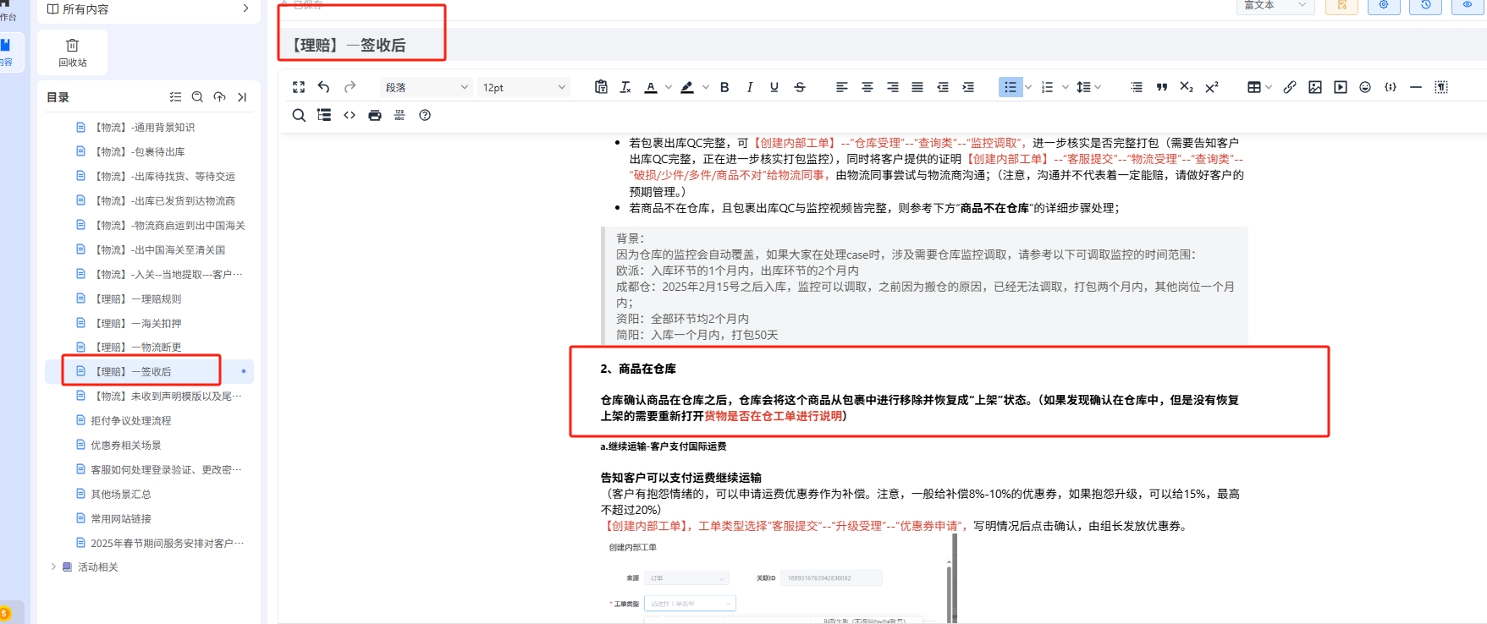Click the document title field 【理赔】—签收后
Image resolution: width=1487 pixels, height=624 pixels.
click(x=349, y=46)
